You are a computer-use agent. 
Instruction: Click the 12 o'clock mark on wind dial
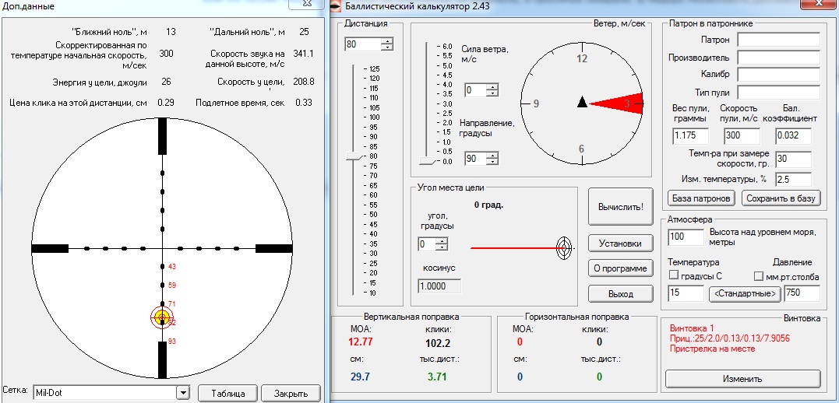pyautogui.click(x=581, y=59)
